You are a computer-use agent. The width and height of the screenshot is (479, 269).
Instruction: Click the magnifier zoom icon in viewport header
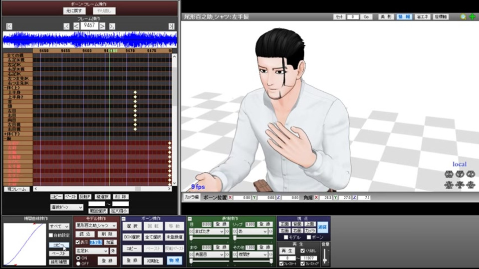[x=463, y=17]
